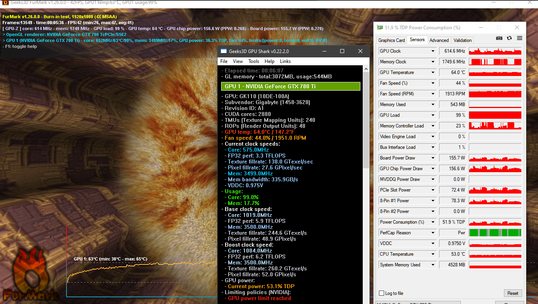Click the 614.6 MHz GPU Clock value
538x304 pixels.
click(x=453, y=51)
